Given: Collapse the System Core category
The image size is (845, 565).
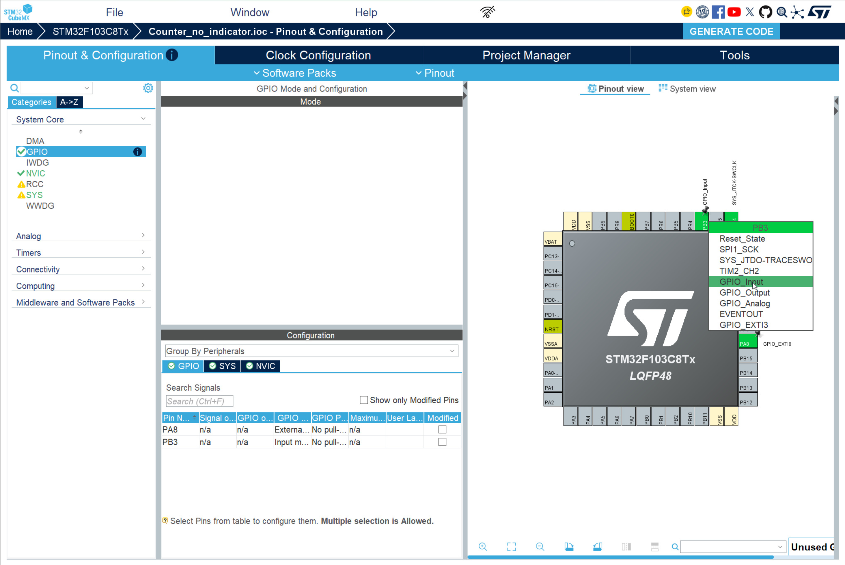Looking at the screenshot, I should pyautogui.click(x=143, y=119).
